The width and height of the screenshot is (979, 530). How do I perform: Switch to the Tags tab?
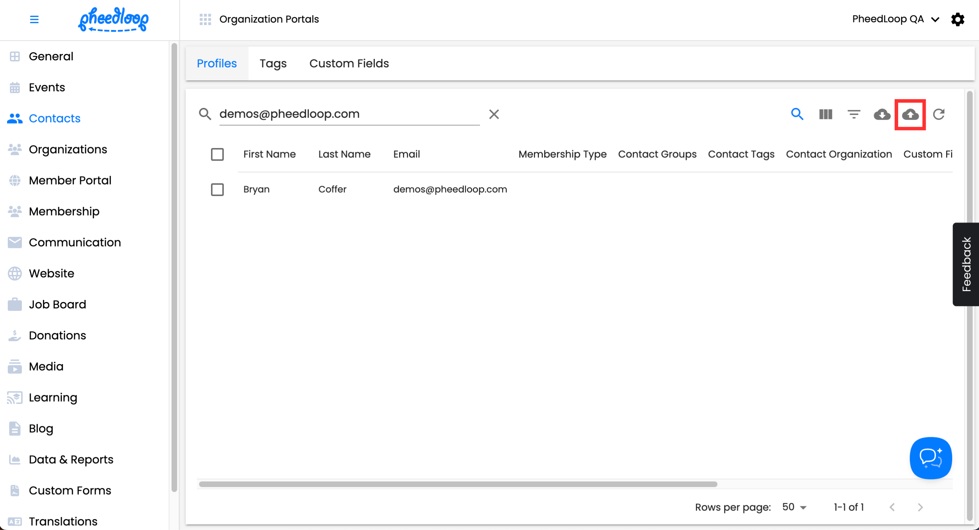pyautogui.click(x=273, y=64)
